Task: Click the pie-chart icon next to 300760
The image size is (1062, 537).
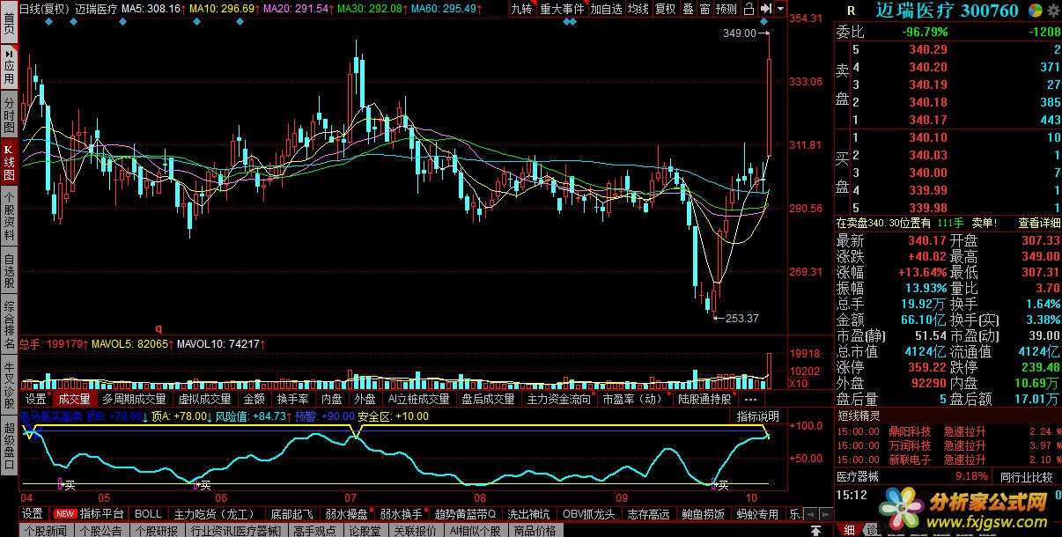Action: pos(1034,11)
